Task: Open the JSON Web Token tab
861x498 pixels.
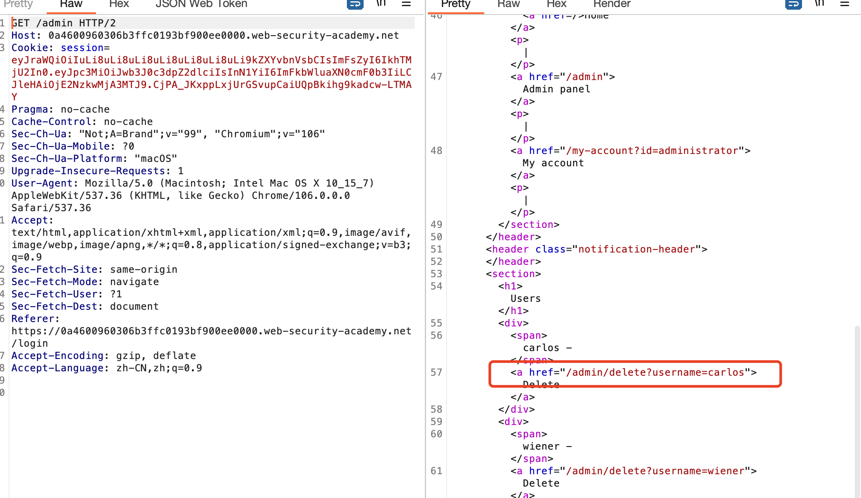Action: pos(201,4)
